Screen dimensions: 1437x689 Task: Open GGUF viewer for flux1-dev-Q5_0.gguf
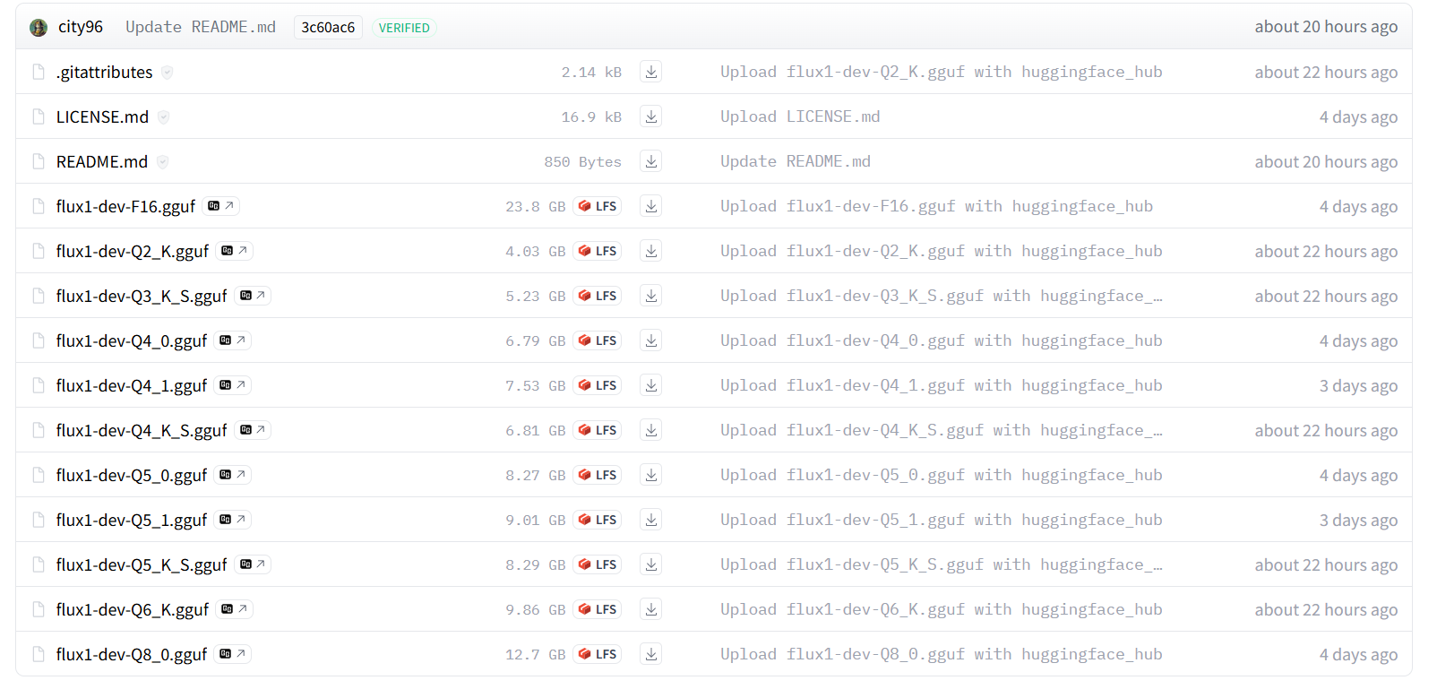point(232,475)
